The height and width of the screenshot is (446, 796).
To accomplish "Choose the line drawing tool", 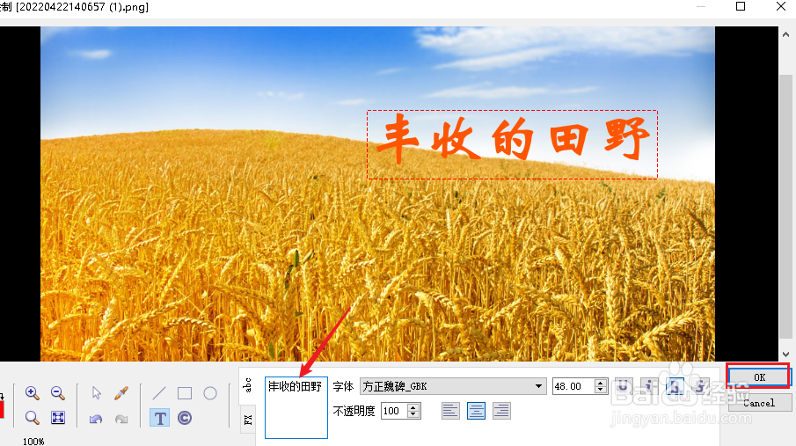I will tap(159, 392).
